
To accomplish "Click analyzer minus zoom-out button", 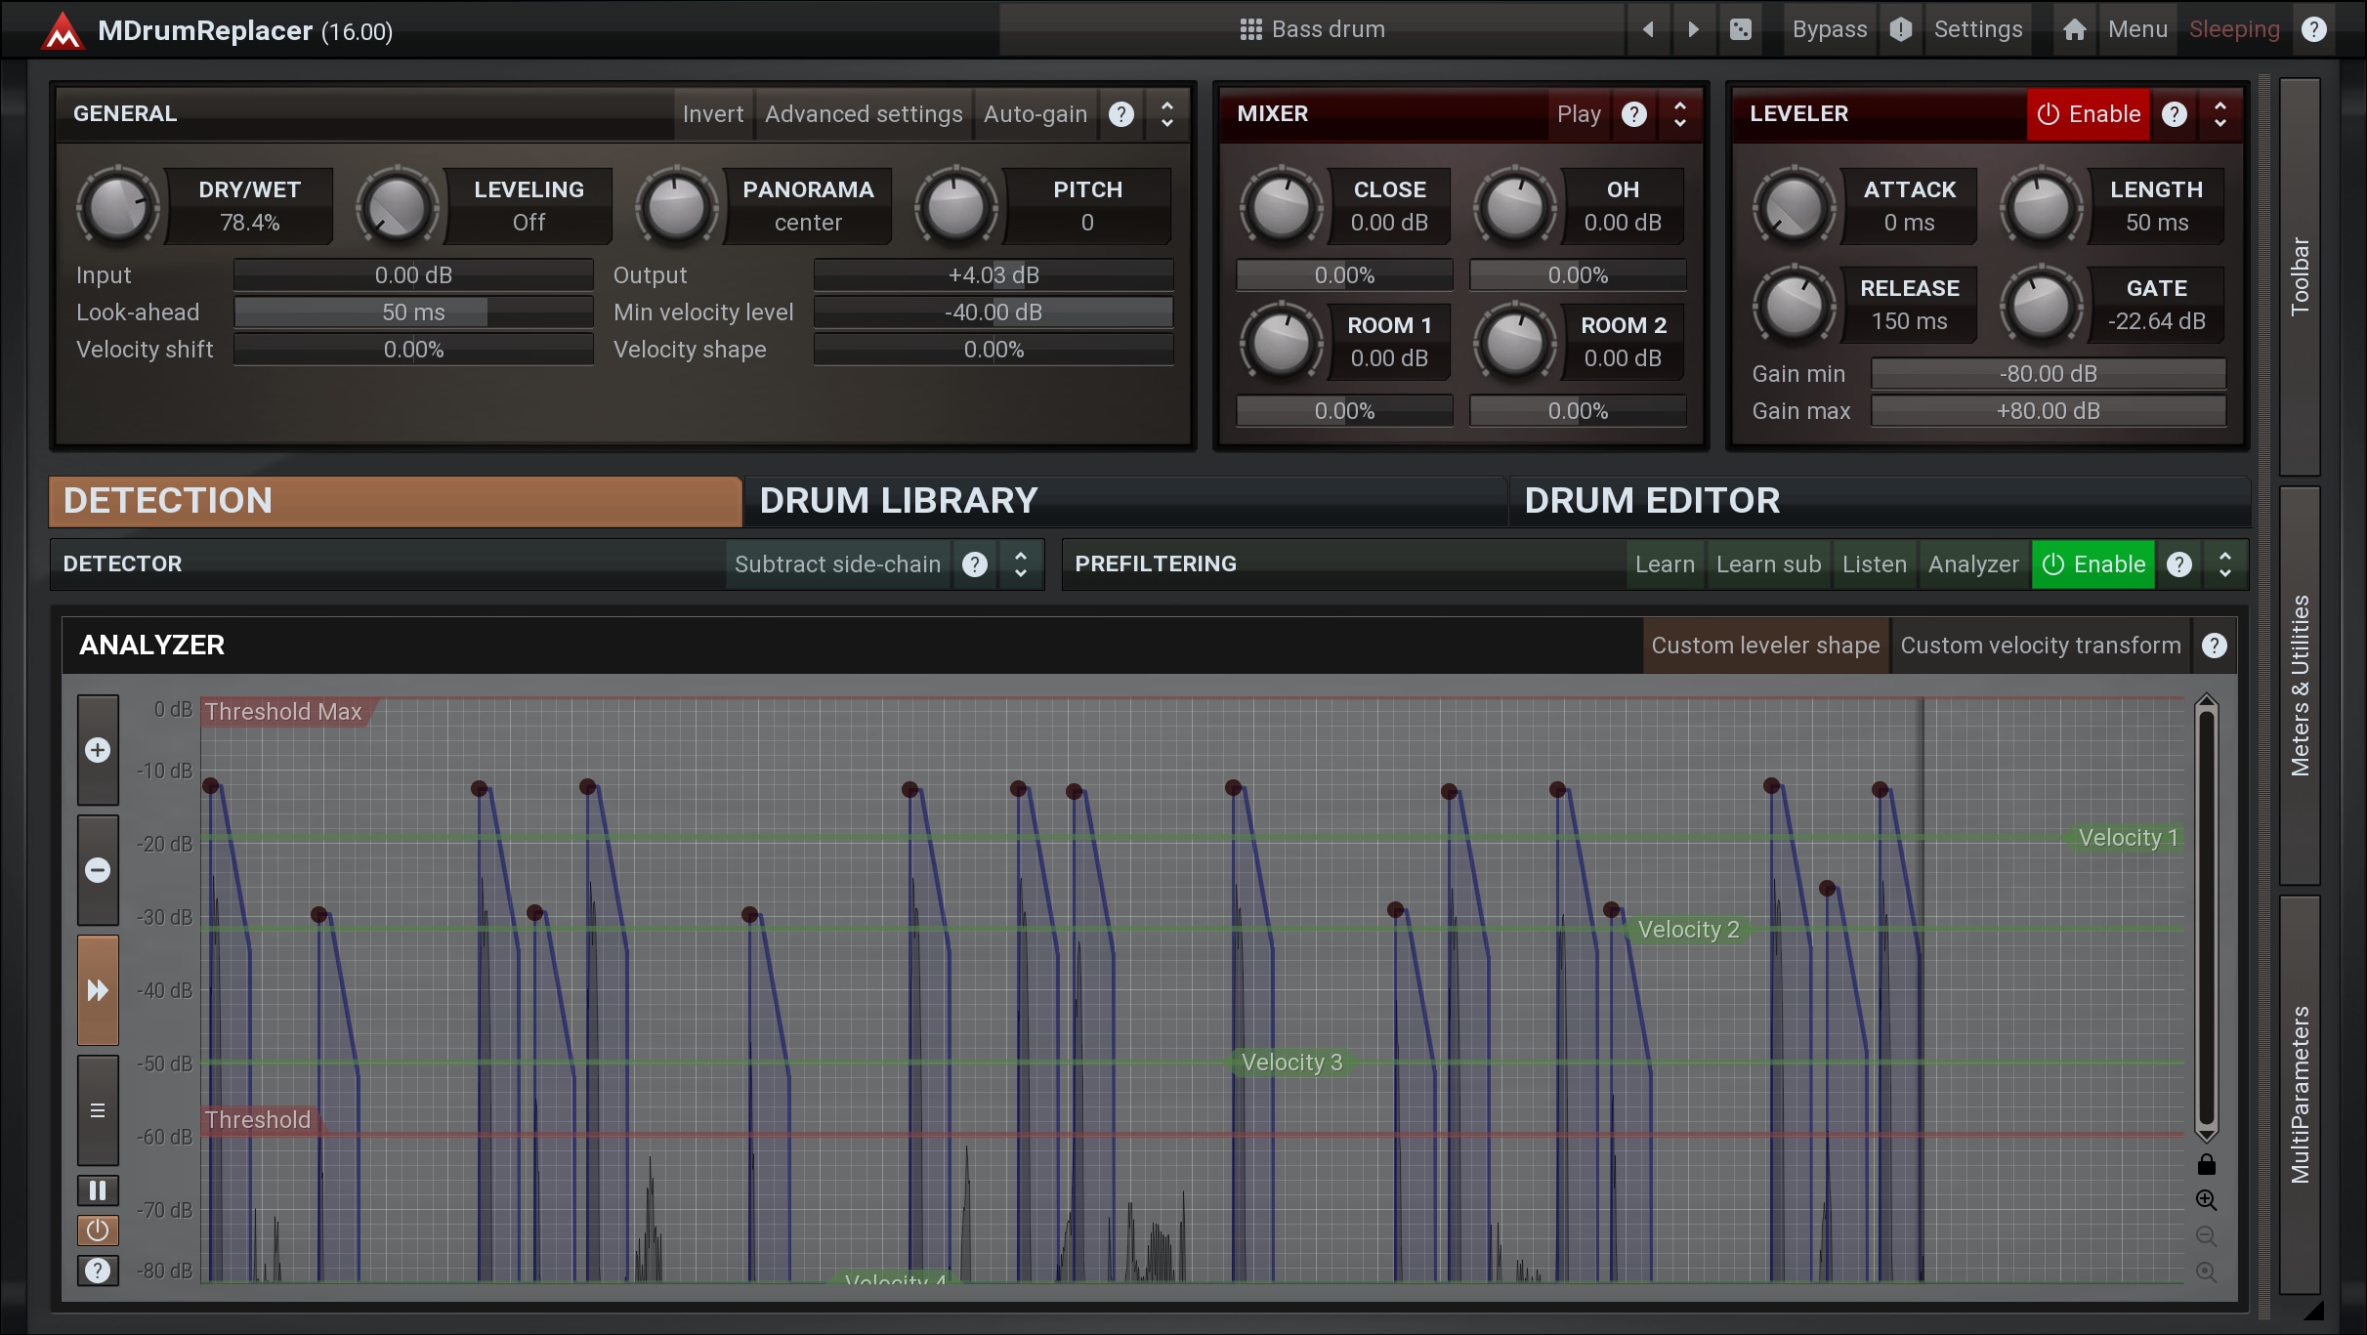I will pos(98,870).
